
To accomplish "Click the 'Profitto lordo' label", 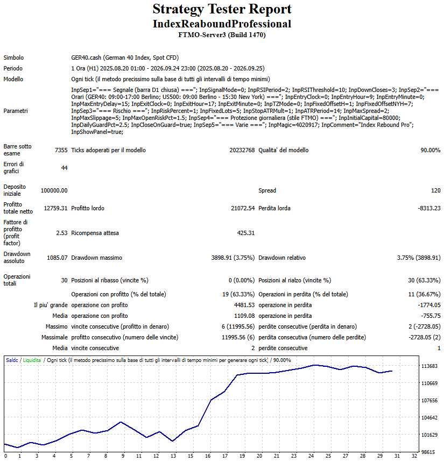I will (88, 208).
